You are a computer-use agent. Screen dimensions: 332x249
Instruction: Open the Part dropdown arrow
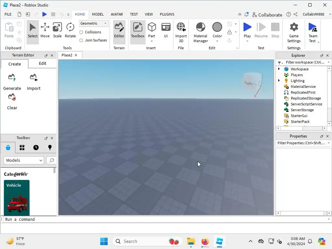click(152, 41)
